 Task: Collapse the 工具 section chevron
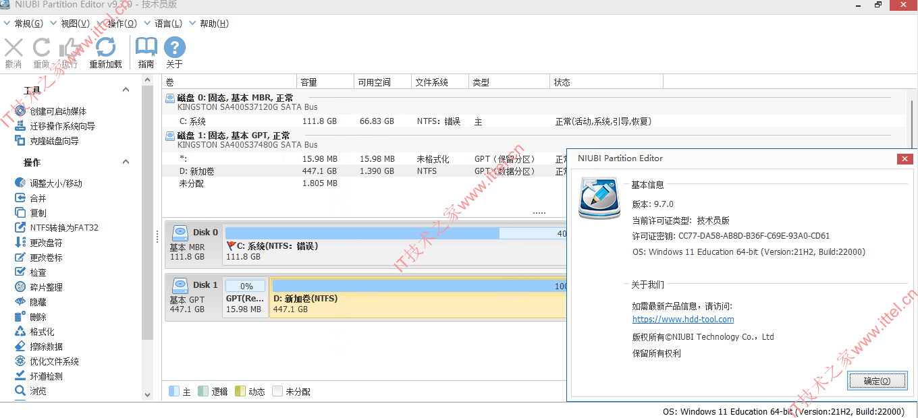pos(126,90)
